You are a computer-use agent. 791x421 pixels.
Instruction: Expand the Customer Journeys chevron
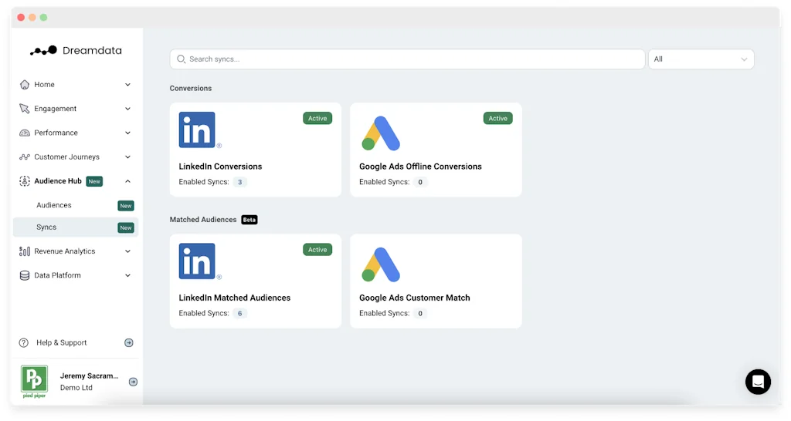[x=127, y=157]
